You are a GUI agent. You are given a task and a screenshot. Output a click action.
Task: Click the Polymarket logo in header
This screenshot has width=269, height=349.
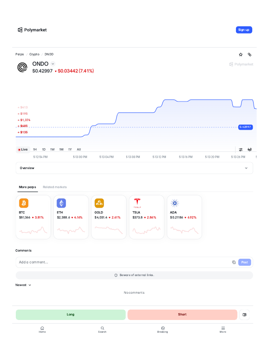click(x=32, y=30)
